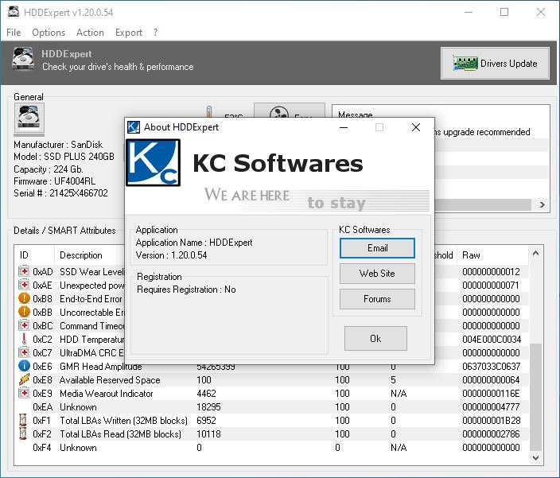Click the hard drive icon in General panel

[29, 118]
